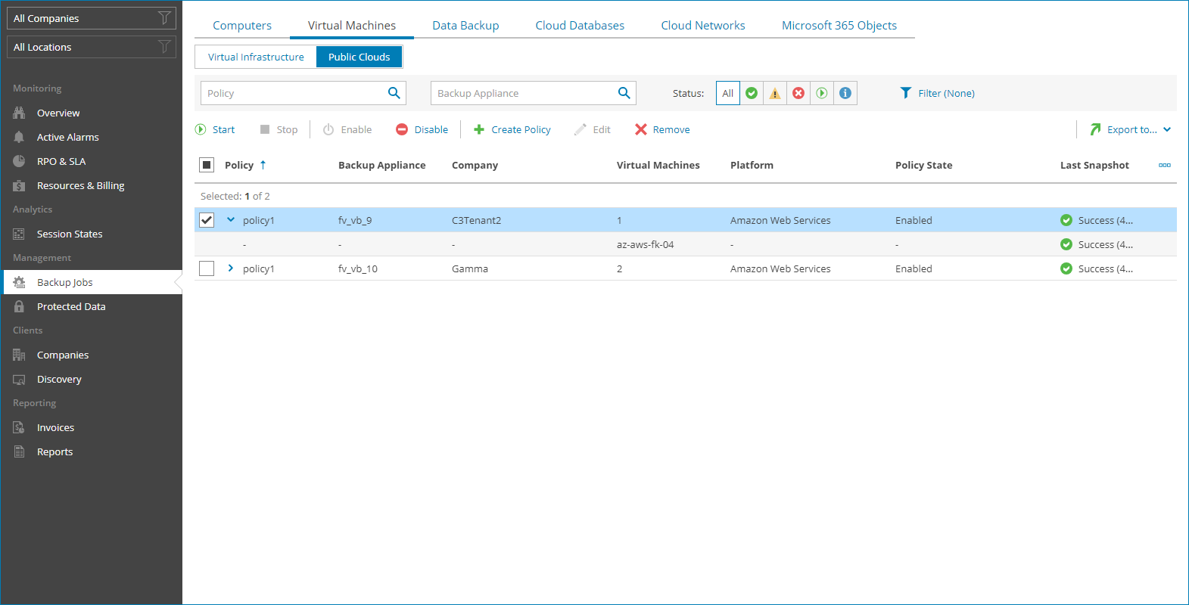
Task: Click success icon on az-aws-fk-04 row
Action: (1066, 244)
